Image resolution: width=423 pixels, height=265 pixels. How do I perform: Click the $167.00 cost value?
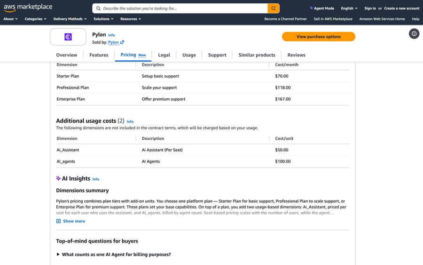click(283, 99)
